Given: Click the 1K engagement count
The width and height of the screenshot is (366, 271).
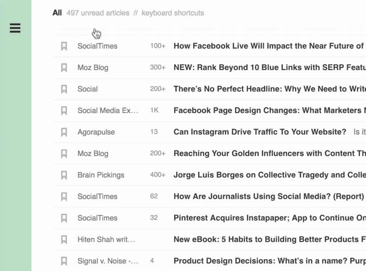Looking at the screenshot, I should (154, 110).
